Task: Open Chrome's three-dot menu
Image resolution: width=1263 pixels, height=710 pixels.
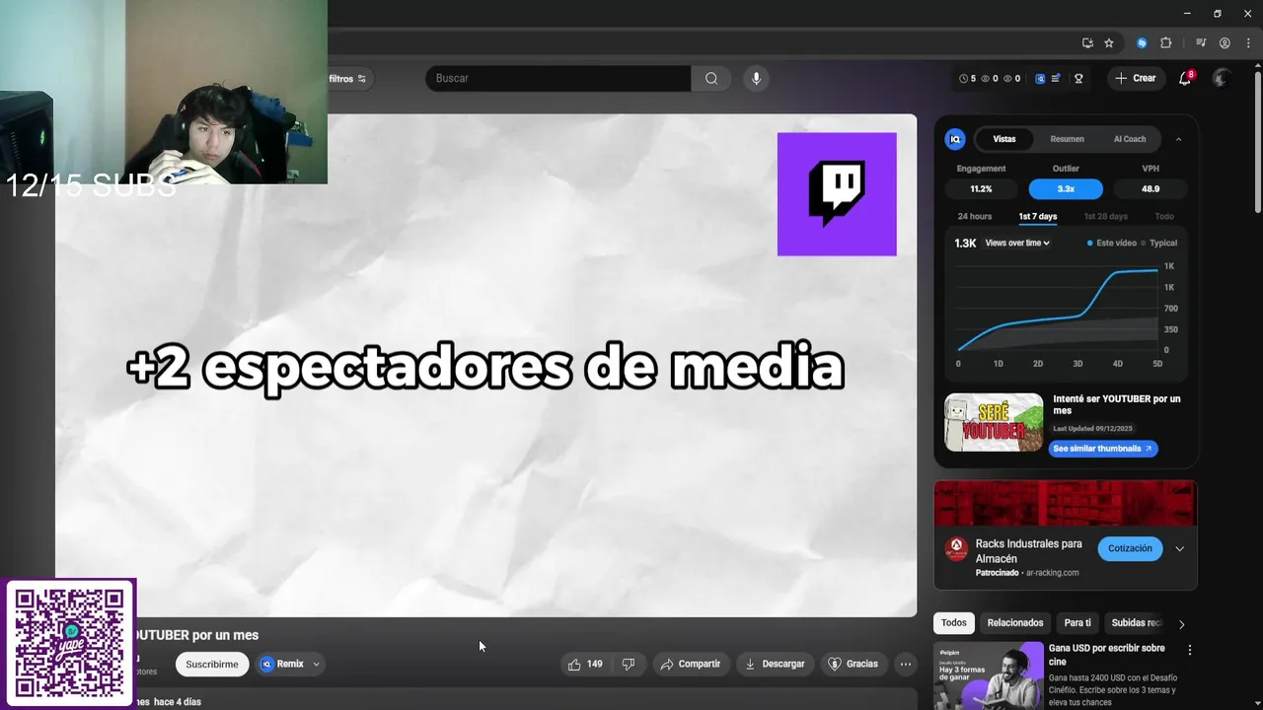Action: pyautogui.click(x=1248, y=43)
